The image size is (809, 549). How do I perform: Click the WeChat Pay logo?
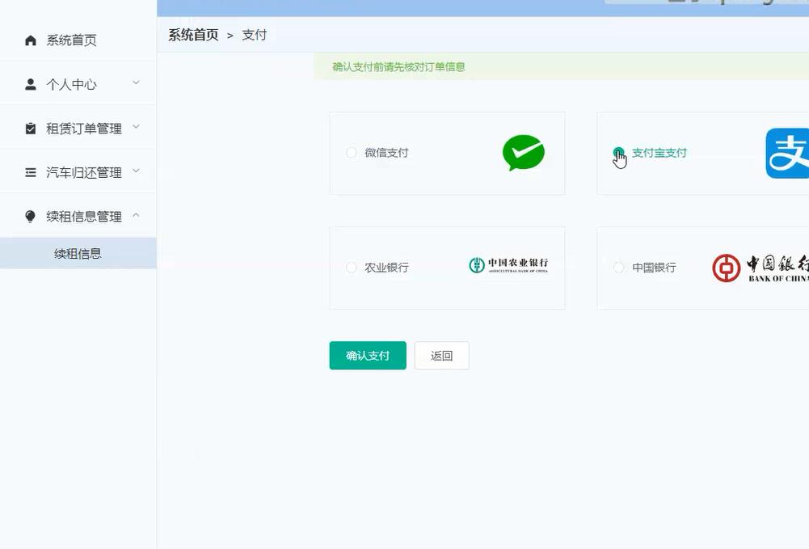point(523,153)
